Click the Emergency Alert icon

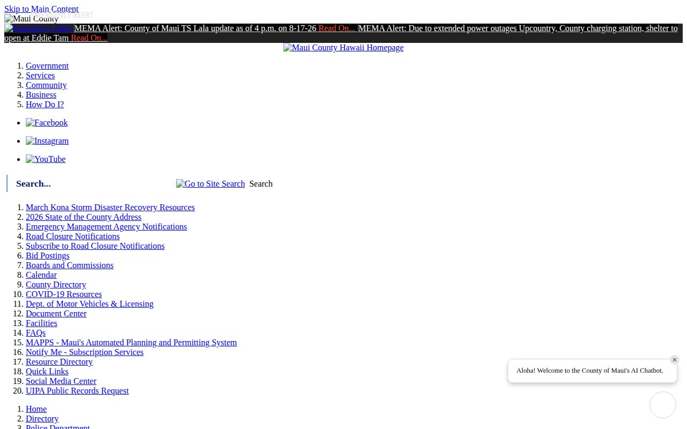(38, 28)
